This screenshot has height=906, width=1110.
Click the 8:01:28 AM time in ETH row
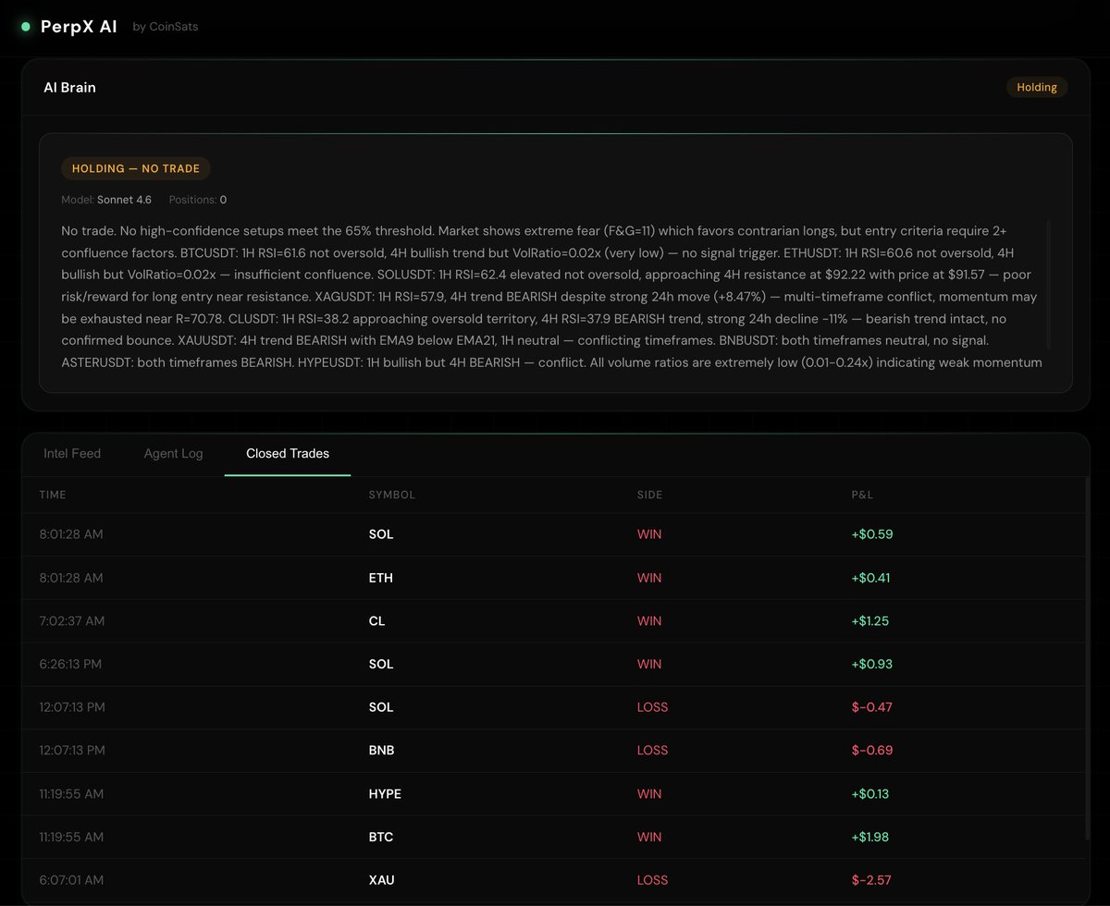[71, 578]
